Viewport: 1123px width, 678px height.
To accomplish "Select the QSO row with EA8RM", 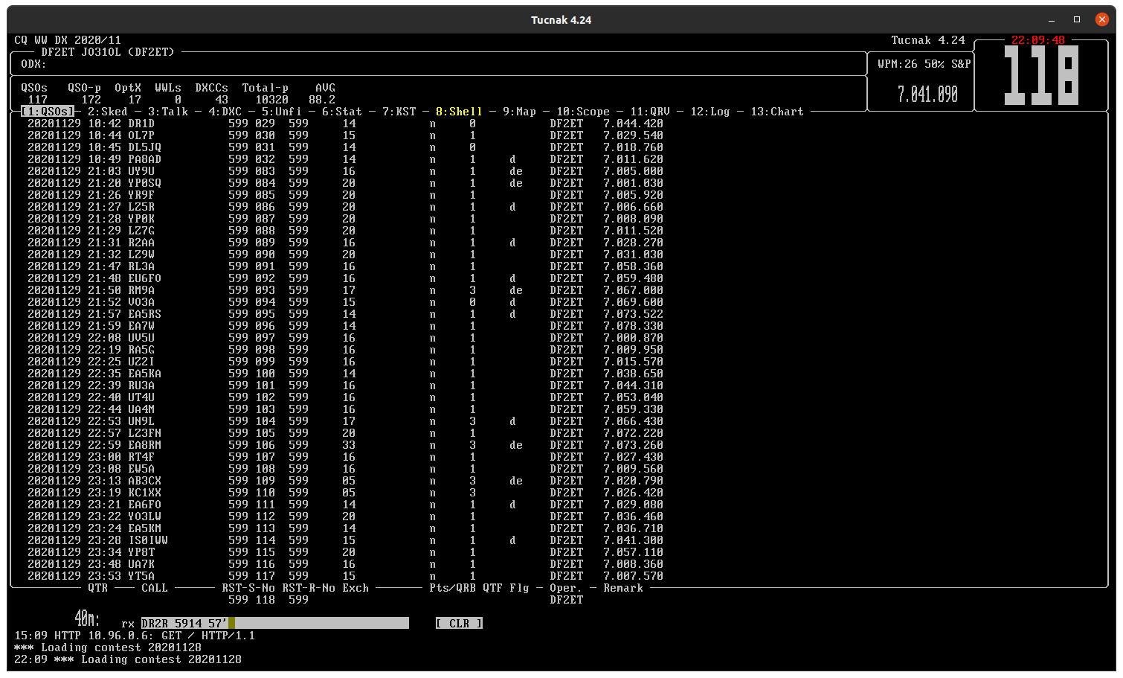I will [345, 445].
